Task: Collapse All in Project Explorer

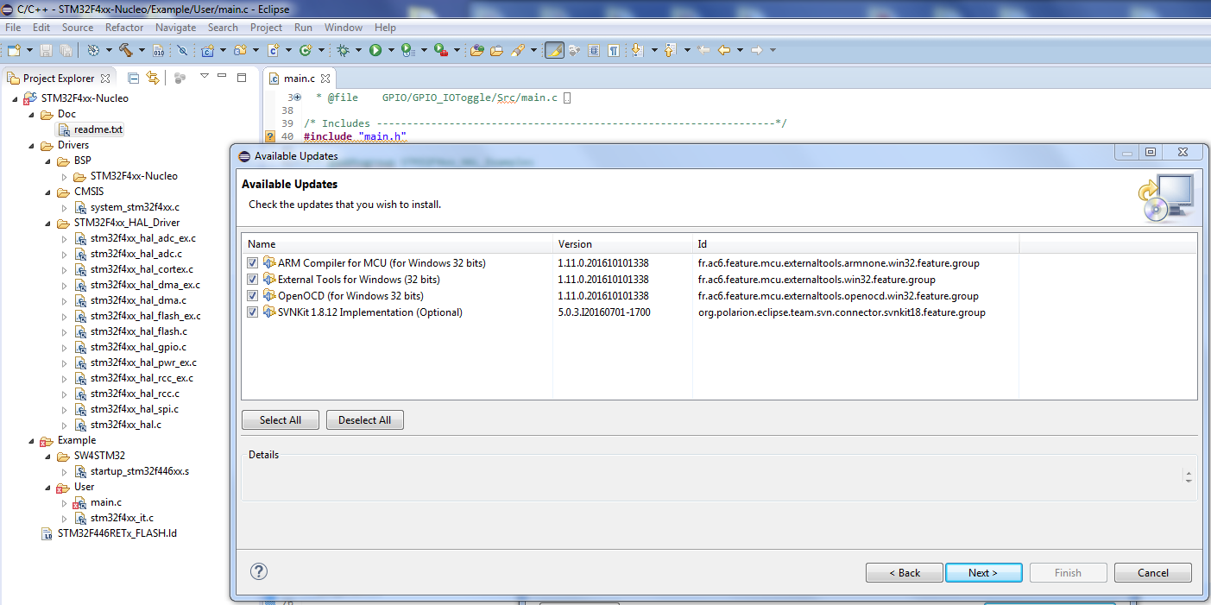Action: 133,78
